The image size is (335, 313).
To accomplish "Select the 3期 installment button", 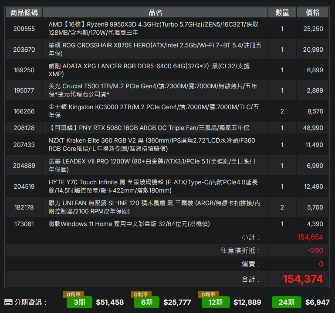I will pyautogui.click(x=79, y=302).
